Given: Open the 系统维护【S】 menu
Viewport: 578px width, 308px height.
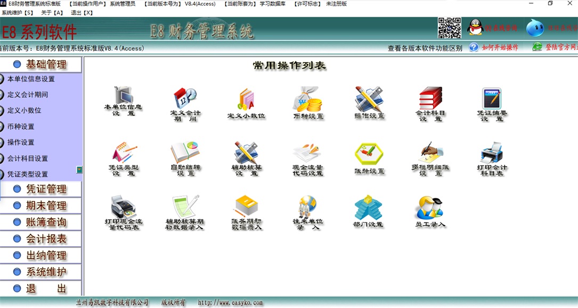Looking at the screenshot, I should click(17, 12).
